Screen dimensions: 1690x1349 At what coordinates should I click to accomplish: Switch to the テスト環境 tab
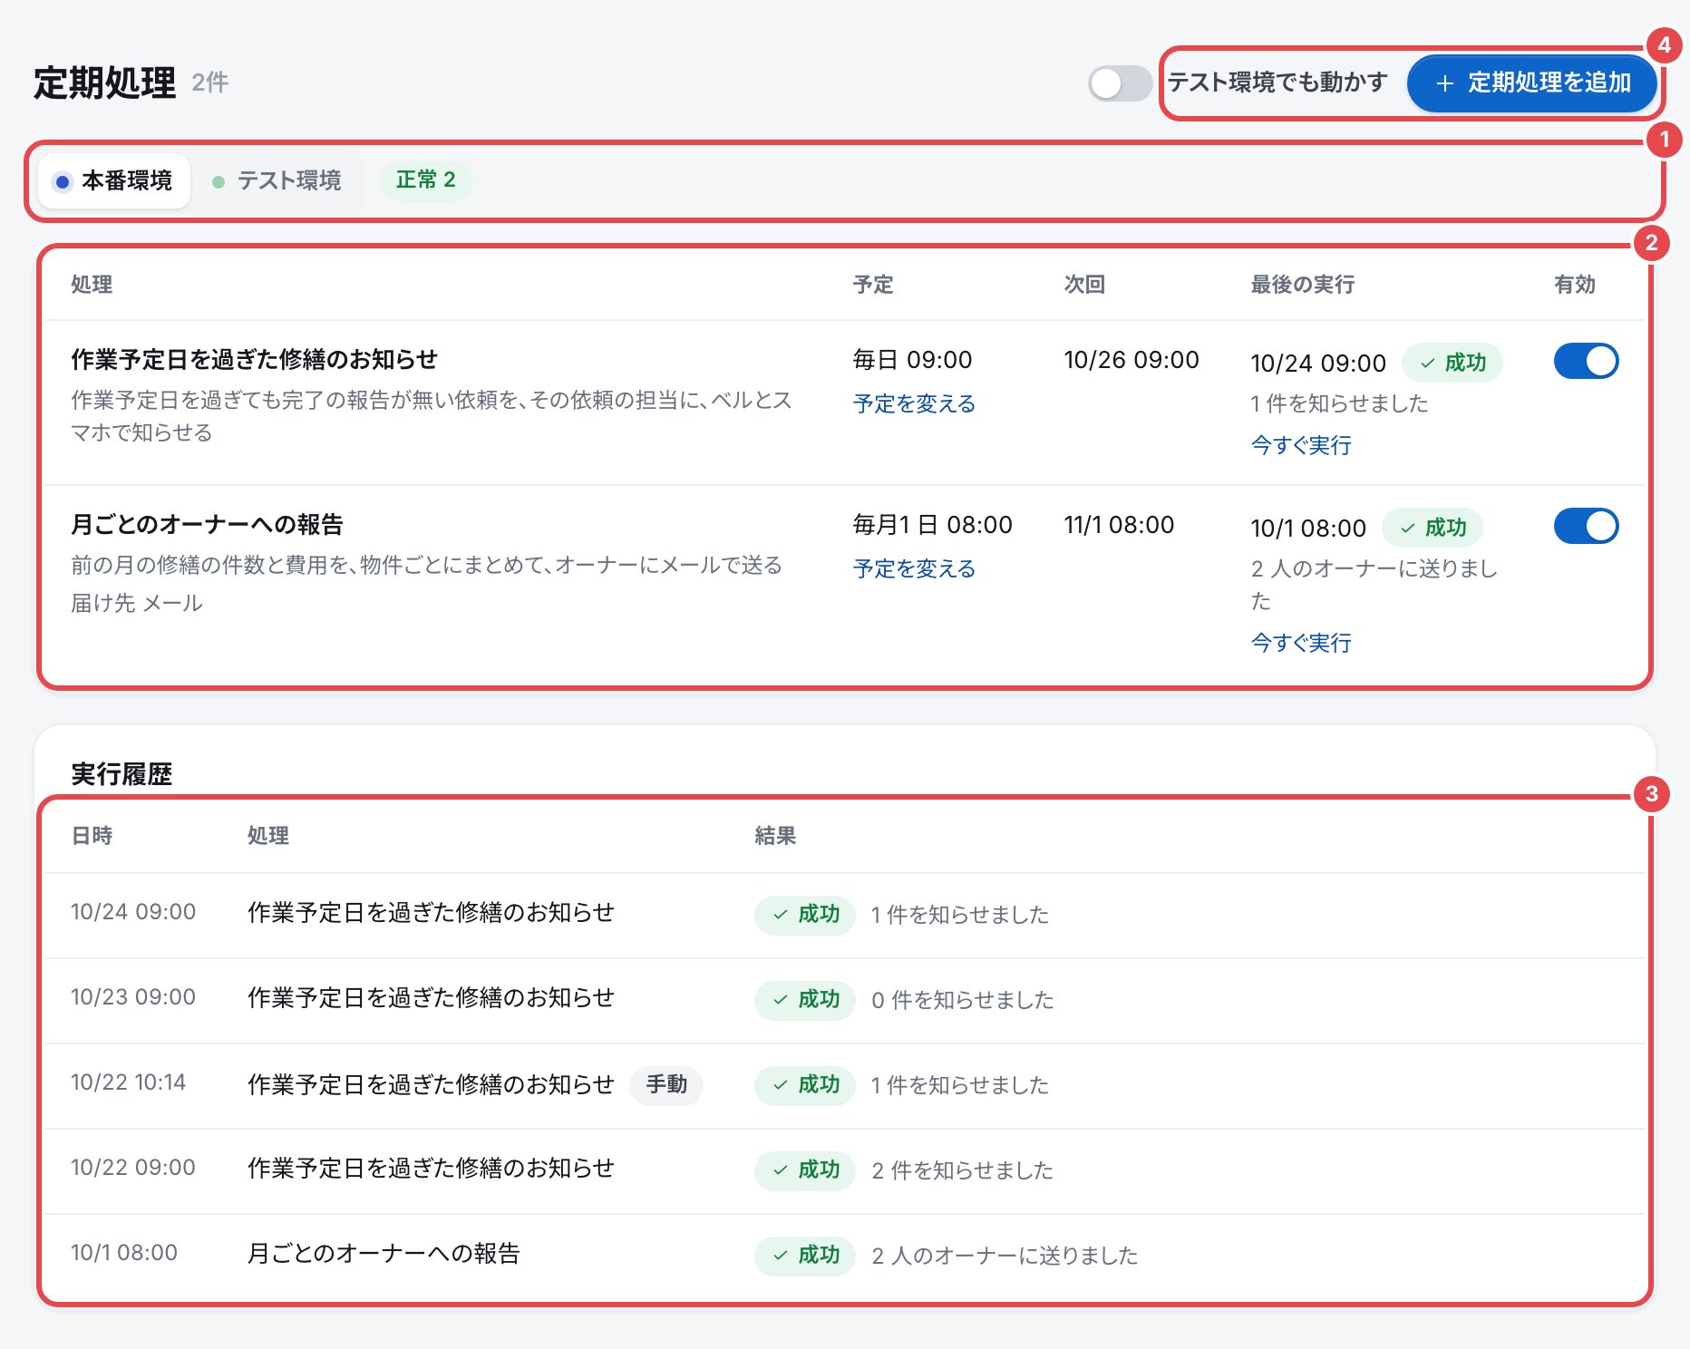tap(277, 181)
